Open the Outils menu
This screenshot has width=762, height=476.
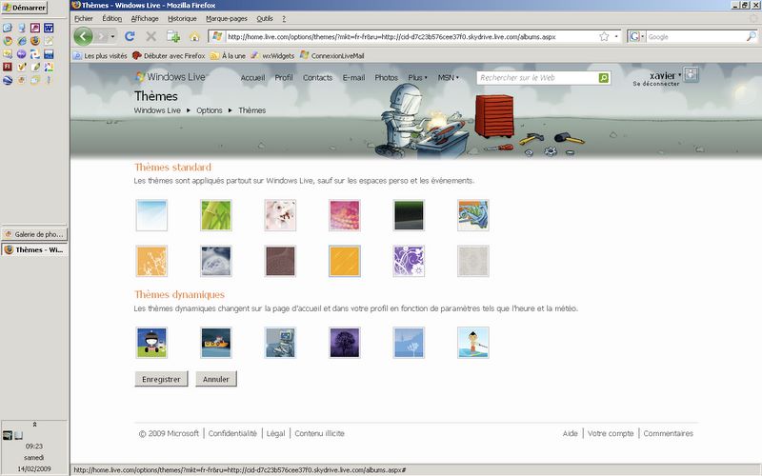(x=265, y=18)
